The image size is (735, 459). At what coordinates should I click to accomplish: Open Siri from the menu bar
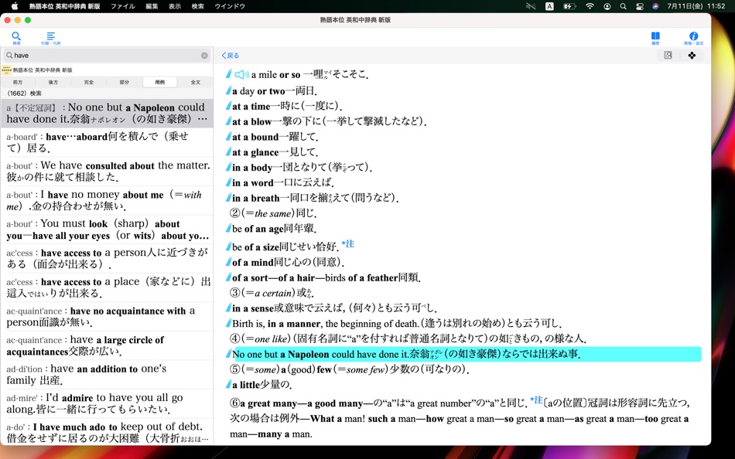tap(655, 6)
